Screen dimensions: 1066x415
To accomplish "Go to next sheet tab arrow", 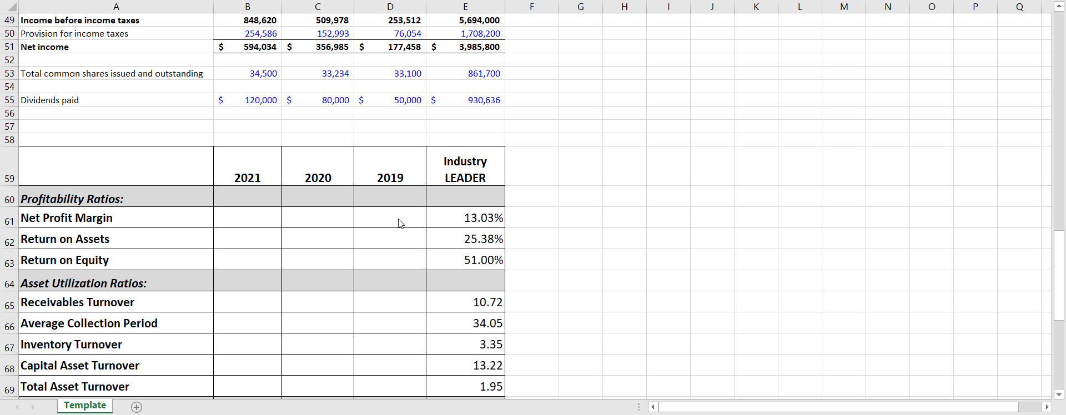I will [x=33, y=407].
